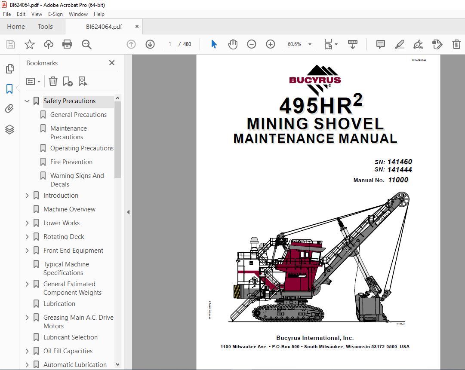
Task: Print the document
Action: coord(67,44)
